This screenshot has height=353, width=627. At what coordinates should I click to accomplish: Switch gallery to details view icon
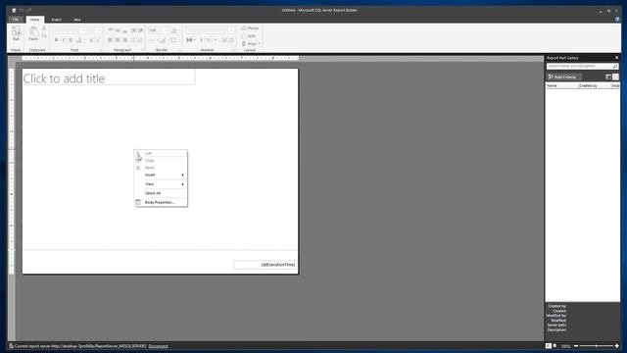(x=608, y=76)
